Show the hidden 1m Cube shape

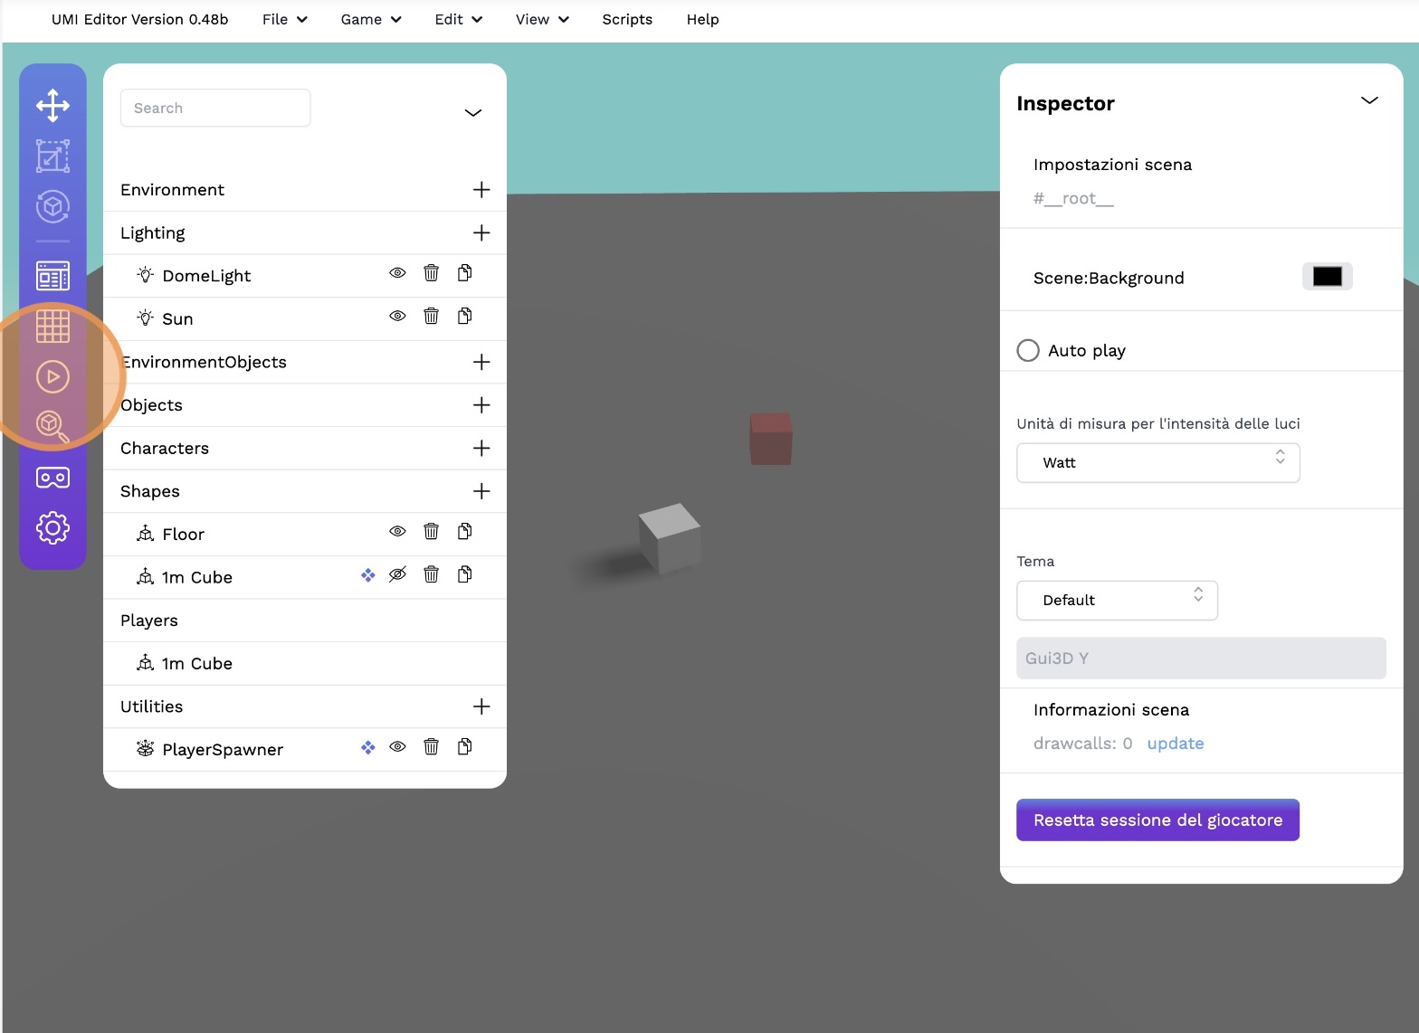point(397,575)
